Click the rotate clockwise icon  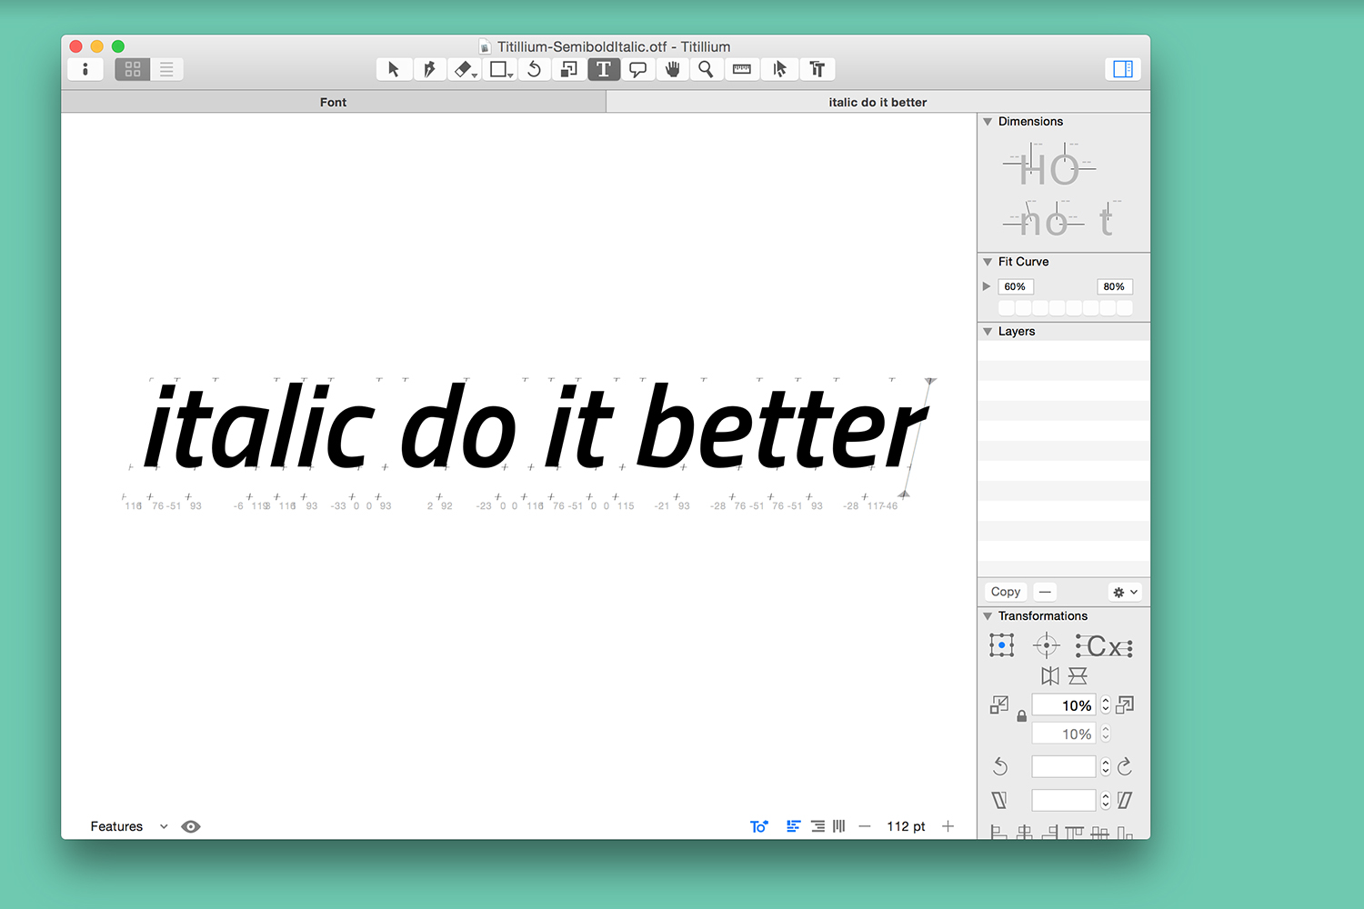pyautogui.click(x=1125, y=766)
